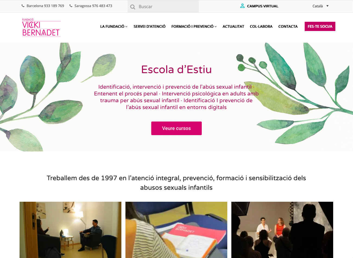Open the therapy room photo thumbnail
The width and height of the screenshot is (353, 258).
pyautogui.click(x=70, y=230)
